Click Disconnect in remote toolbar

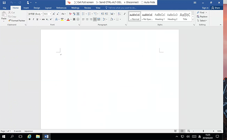click(131, 2)
